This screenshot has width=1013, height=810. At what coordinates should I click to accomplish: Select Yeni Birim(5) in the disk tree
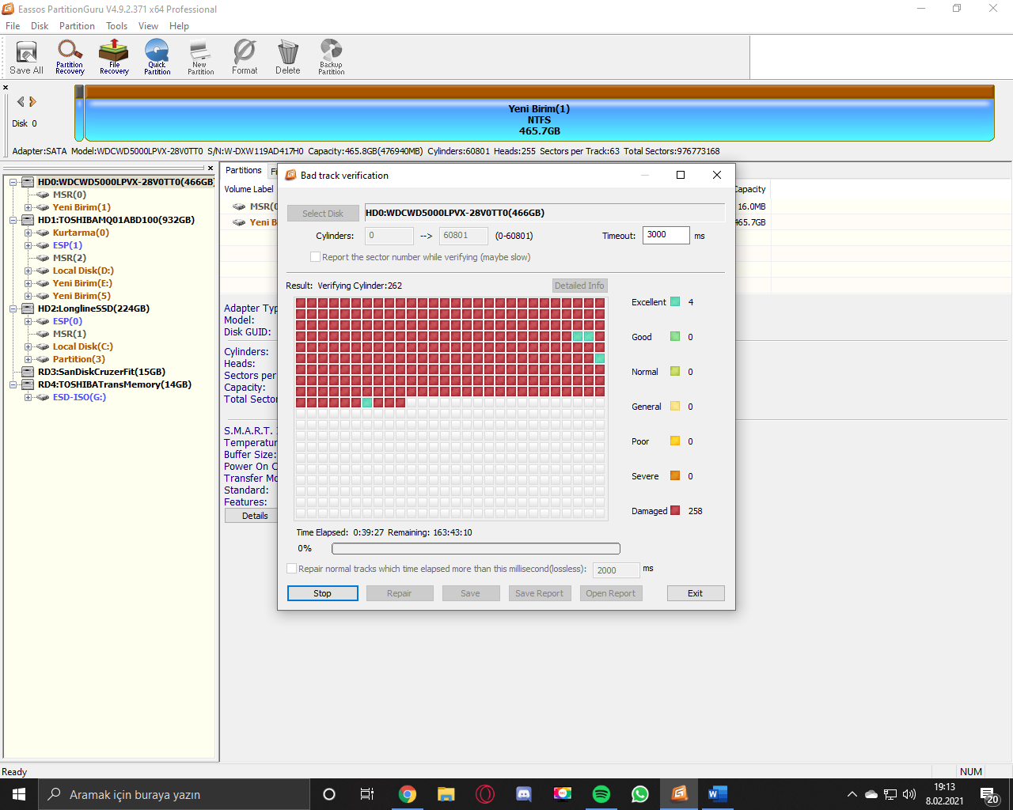tap(82, 296)
